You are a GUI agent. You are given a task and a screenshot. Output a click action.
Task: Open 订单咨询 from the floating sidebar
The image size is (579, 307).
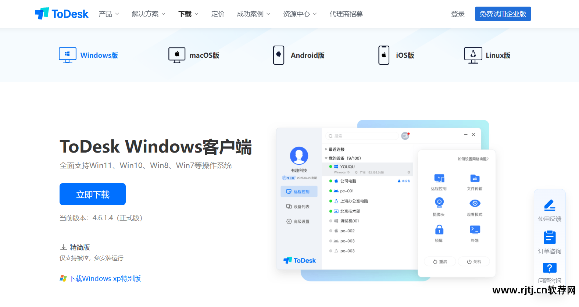point(550,243)
